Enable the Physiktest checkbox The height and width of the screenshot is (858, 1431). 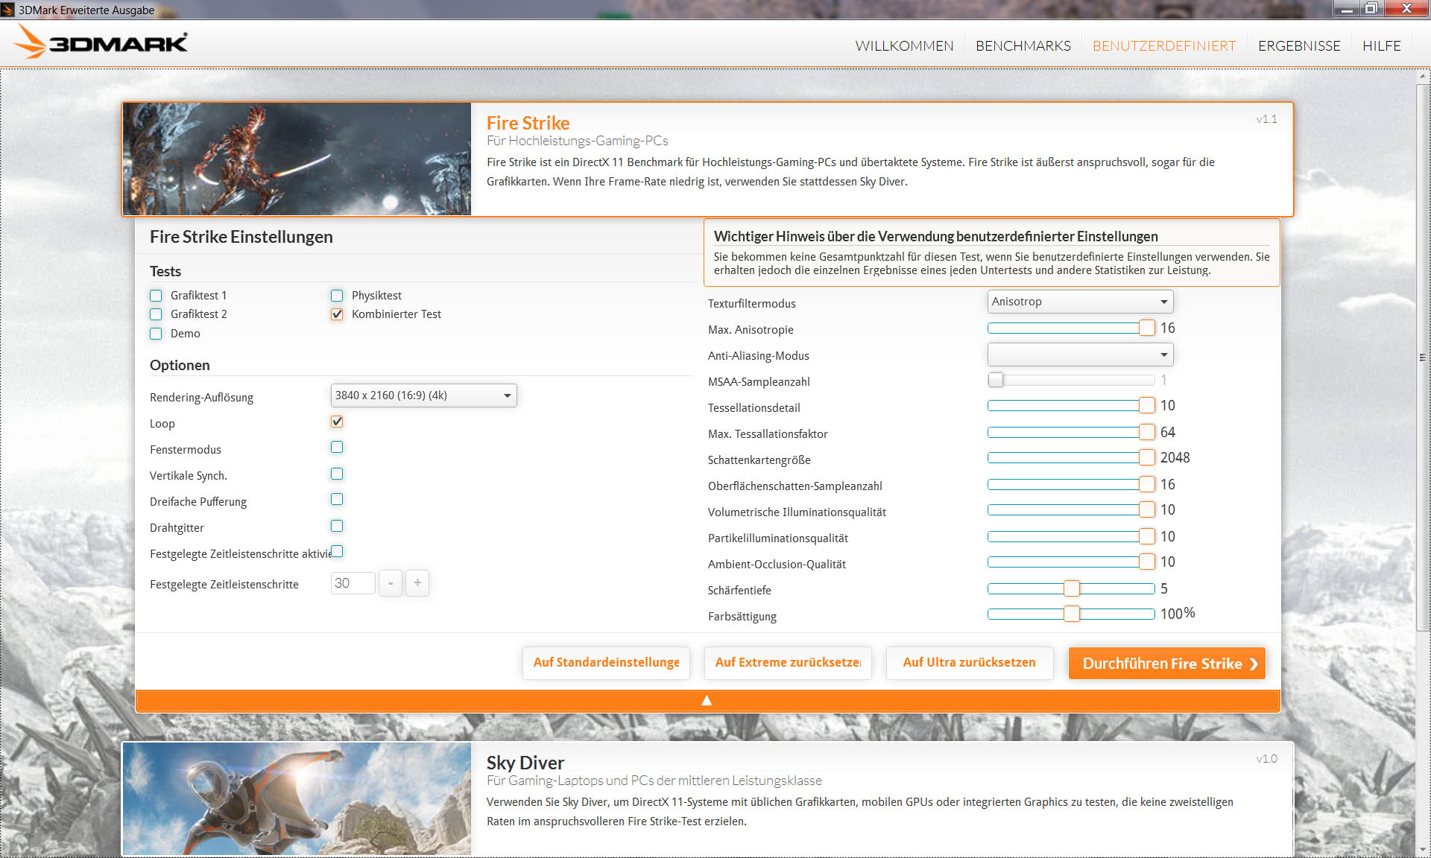337,296
